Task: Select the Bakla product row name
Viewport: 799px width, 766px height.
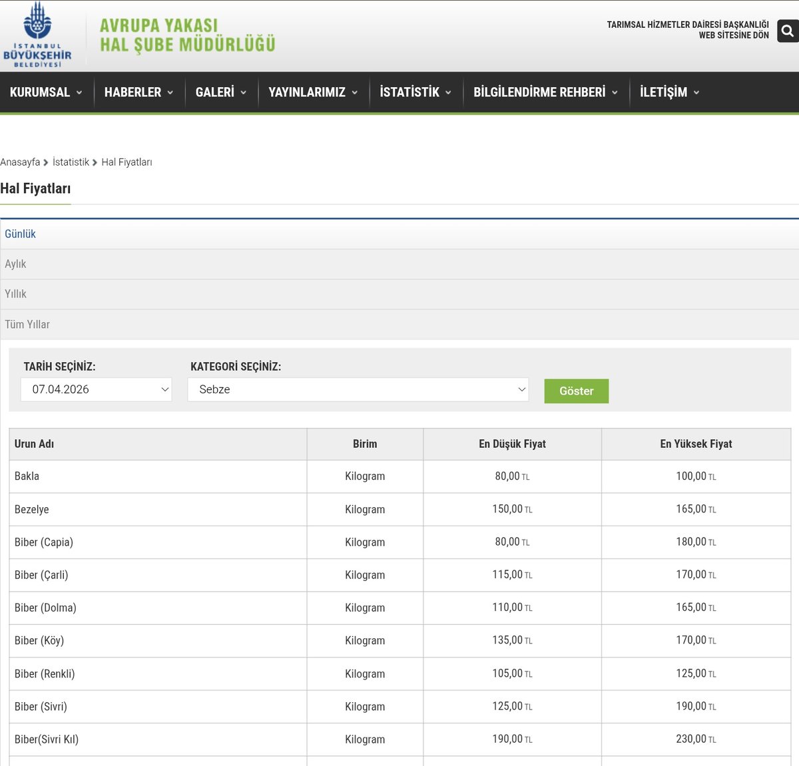Action: tap(27, 477)
